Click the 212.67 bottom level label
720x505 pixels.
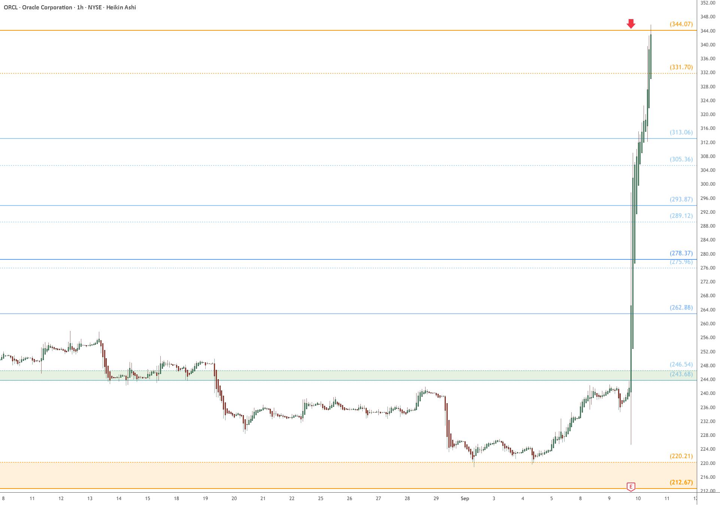click(x=681, y=482)
